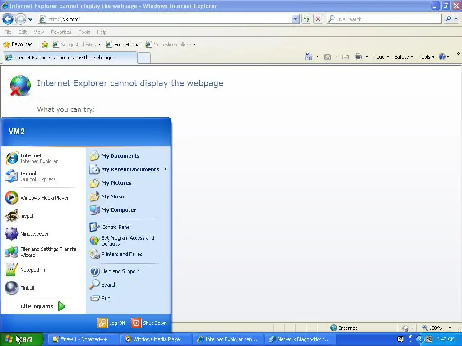Click the Refresh page icon
462x346 pixels.
point(306,19)
